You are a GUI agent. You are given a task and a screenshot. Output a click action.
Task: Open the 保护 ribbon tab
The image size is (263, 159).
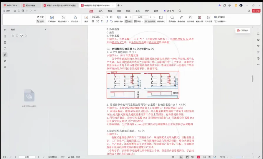(147, 11)
